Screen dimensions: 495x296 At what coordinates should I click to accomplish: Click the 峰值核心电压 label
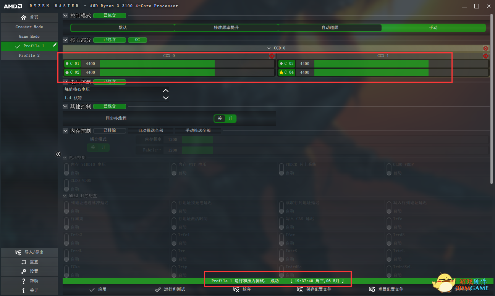click(x=77, y=90)
